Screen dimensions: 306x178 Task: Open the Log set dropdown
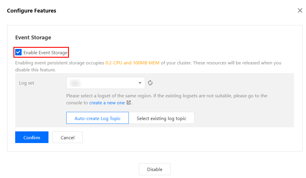[x=105, y=83]
